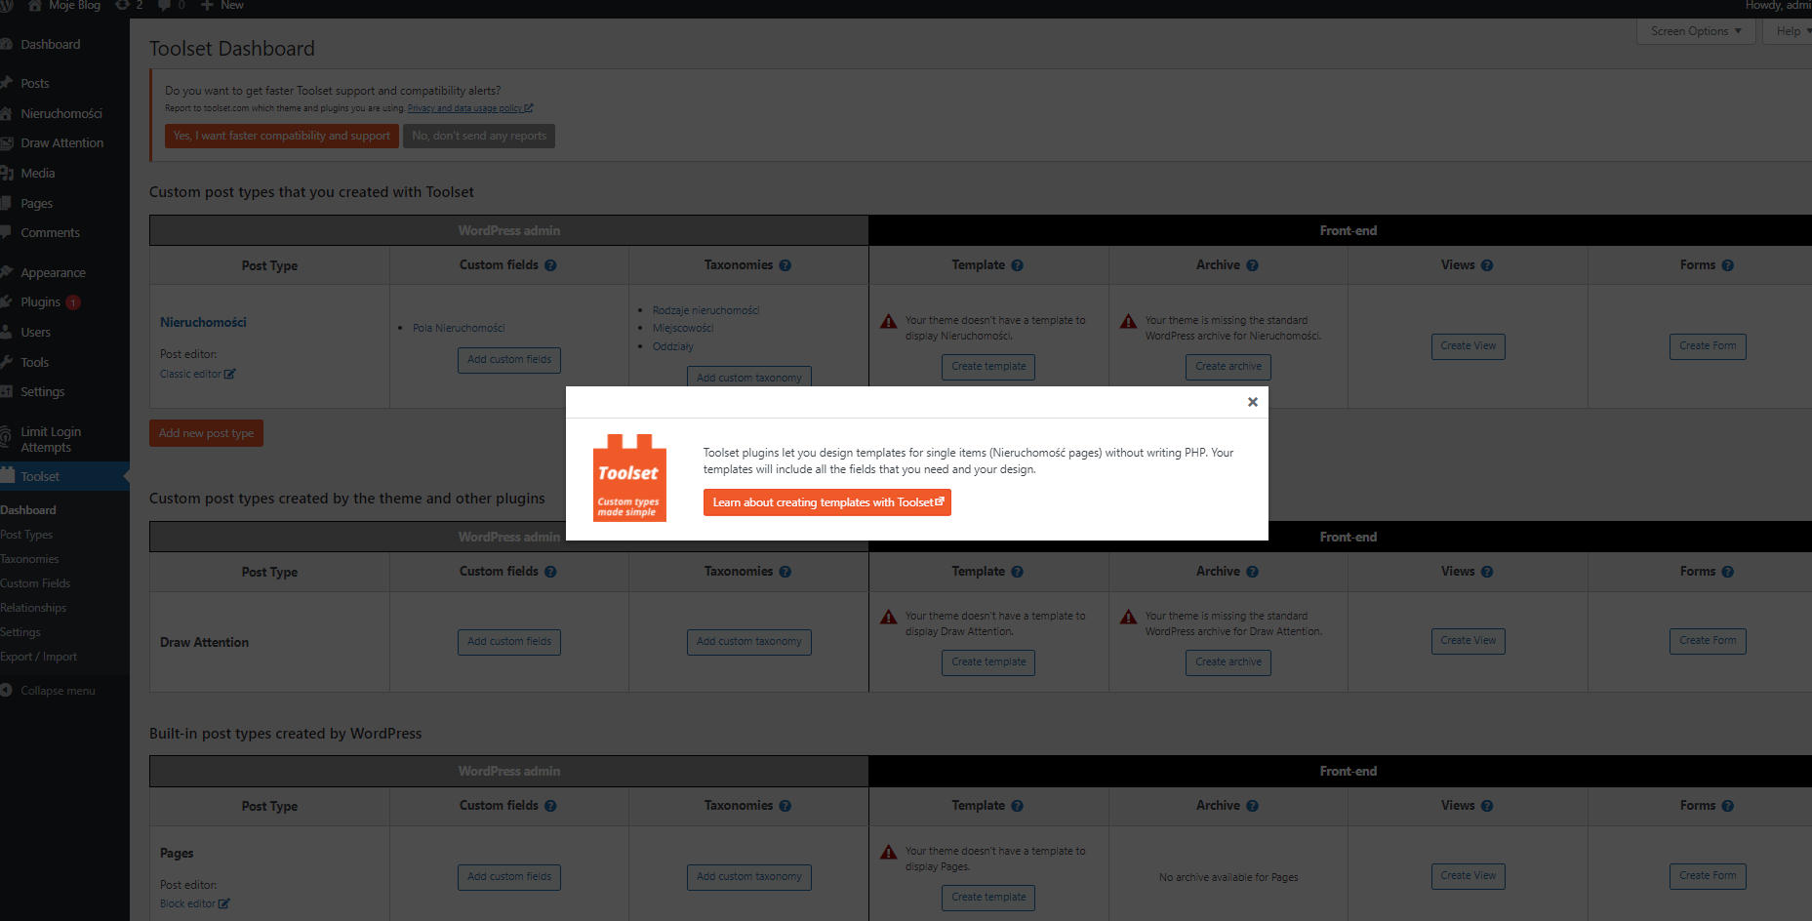Click the Views help icon in the built-in types table
Screen dimensions: 1812x921
[1487, 806]
